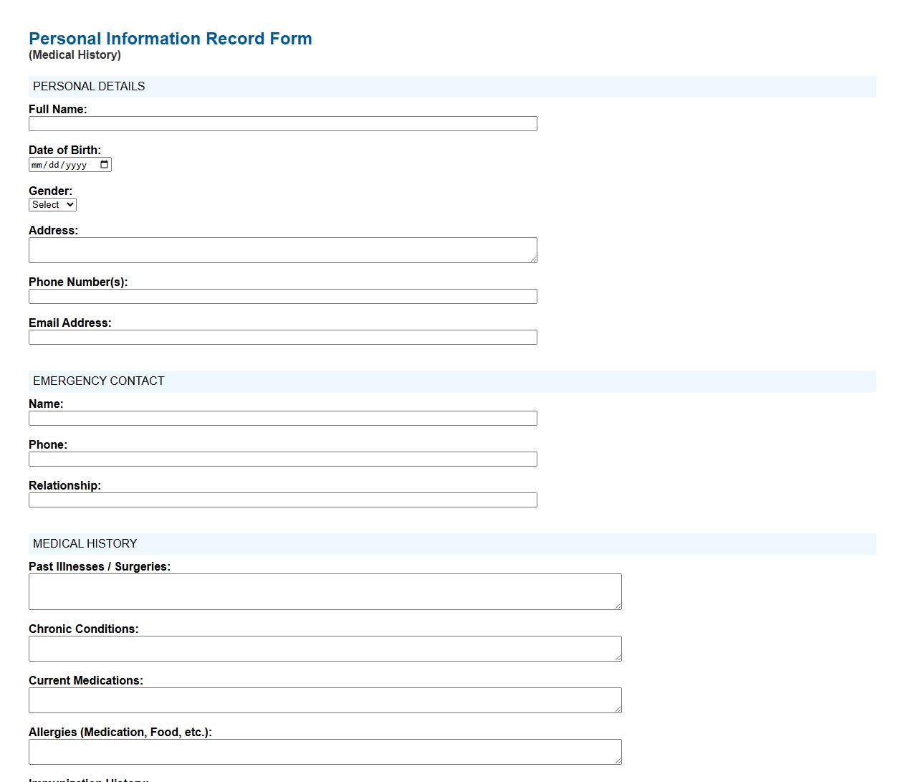This screenshot has width=905, height=782.
Task: Open the Gender dropdown
Action: click(52, 204)
